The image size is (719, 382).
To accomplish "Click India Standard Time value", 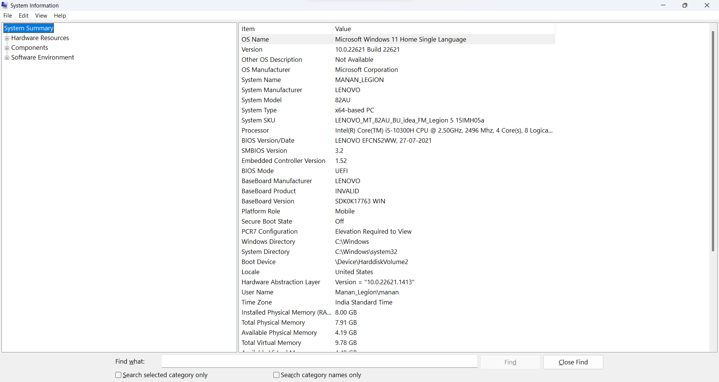I will pyautogui.click(x=364, y=302).
